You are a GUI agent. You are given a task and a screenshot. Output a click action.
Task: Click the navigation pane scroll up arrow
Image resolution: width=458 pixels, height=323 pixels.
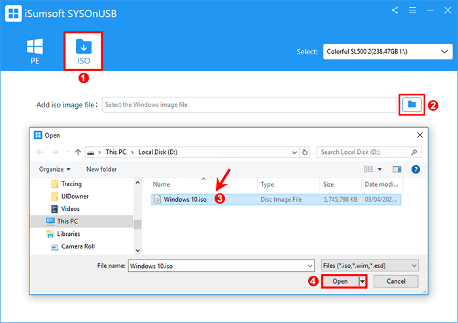pos(137,183)
